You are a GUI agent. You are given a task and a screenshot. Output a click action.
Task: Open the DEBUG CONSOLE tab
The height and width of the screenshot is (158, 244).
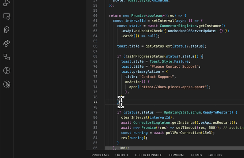(148, 155)
